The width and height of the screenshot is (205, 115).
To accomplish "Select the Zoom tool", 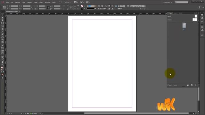I will [x=3, y=65].
